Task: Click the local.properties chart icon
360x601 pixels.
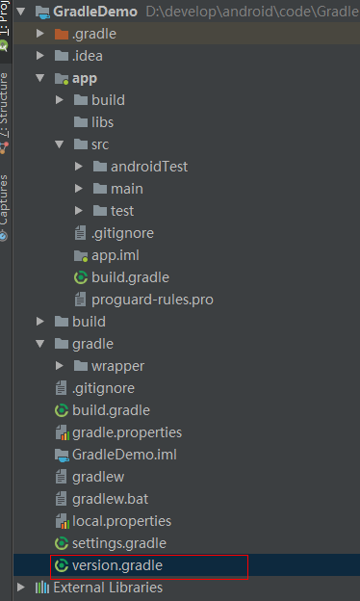Action: pyautogui.click(x=62, y=521)
